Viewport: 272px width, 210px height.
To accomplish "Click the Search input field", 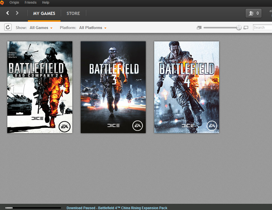I will [x=262, y=27].
